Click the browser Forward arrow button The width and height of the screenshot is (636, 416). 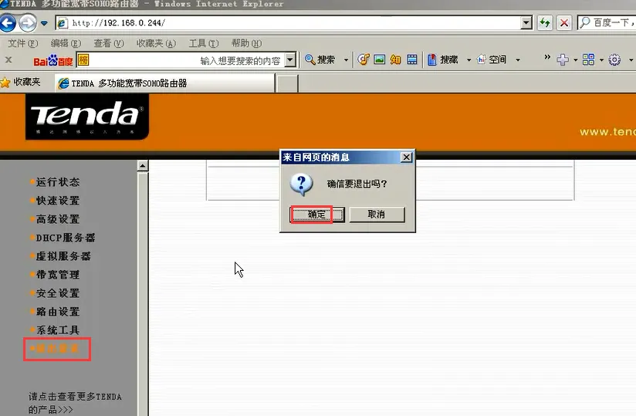pos(28,22)
